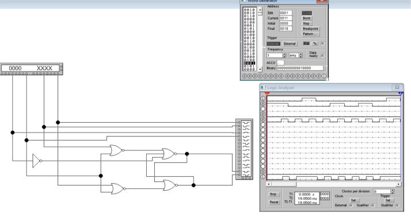The height and width of the screenshot is (216, 411).
Task: Click the Step button in Word Generator
Action: coord(307,24)
